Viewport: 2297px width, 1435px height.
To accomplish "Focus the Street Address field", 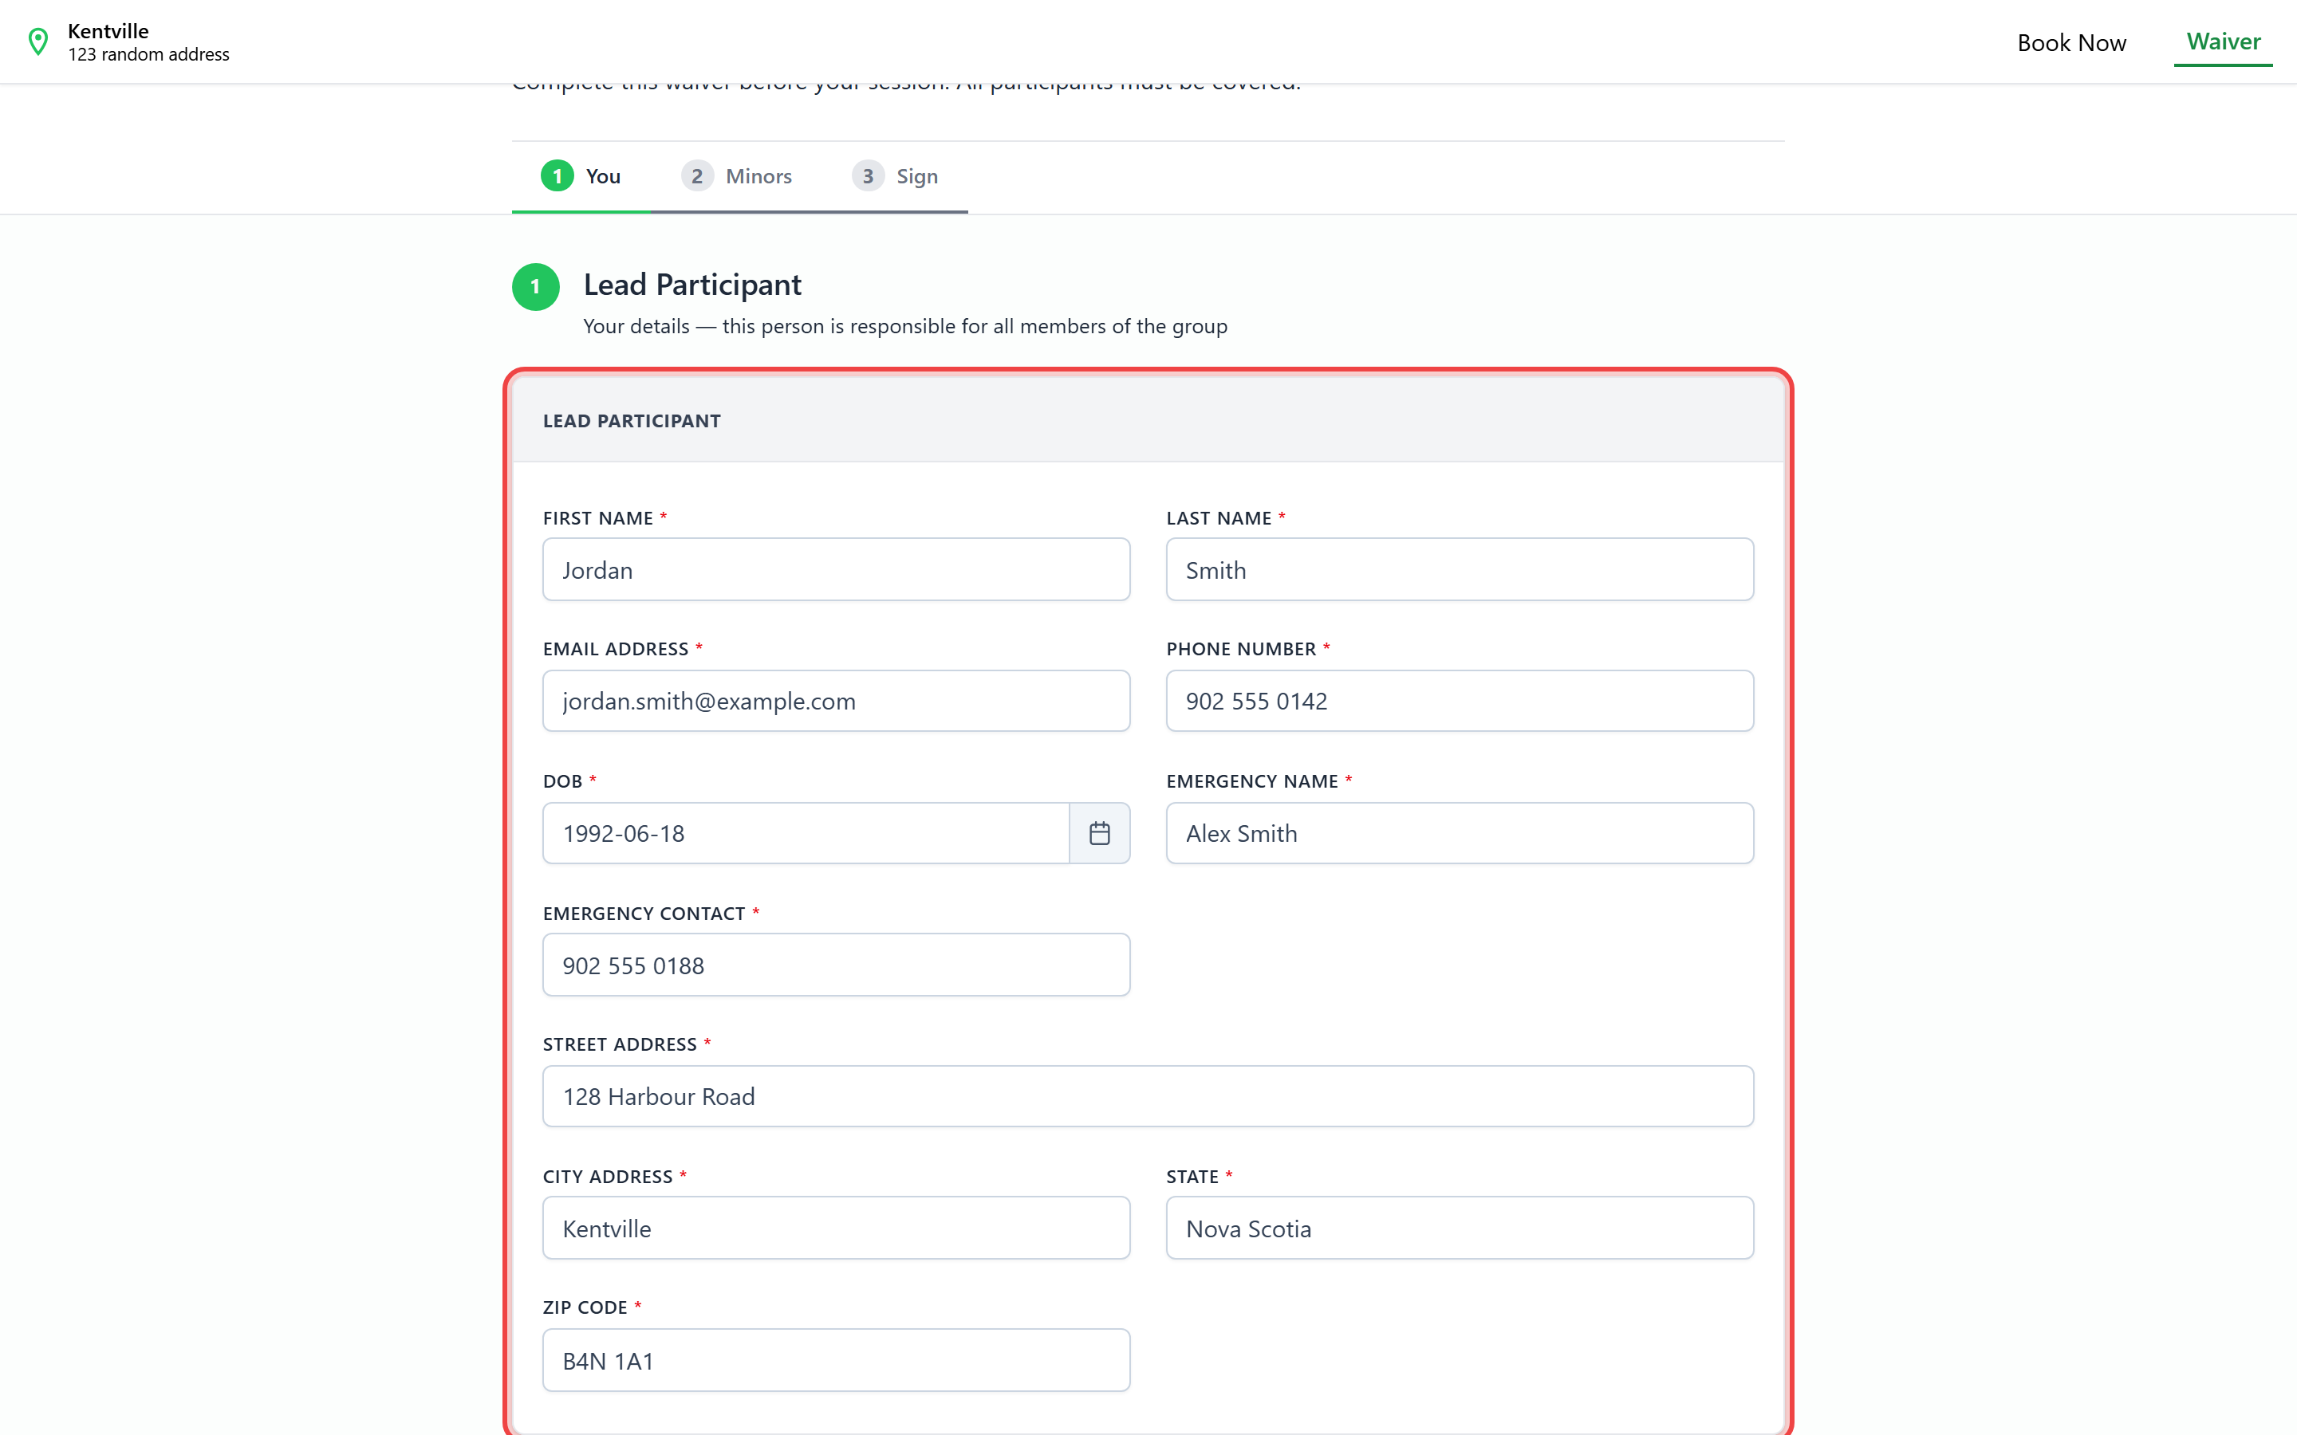I will pyautogui.click(x=1148, y=1096).
